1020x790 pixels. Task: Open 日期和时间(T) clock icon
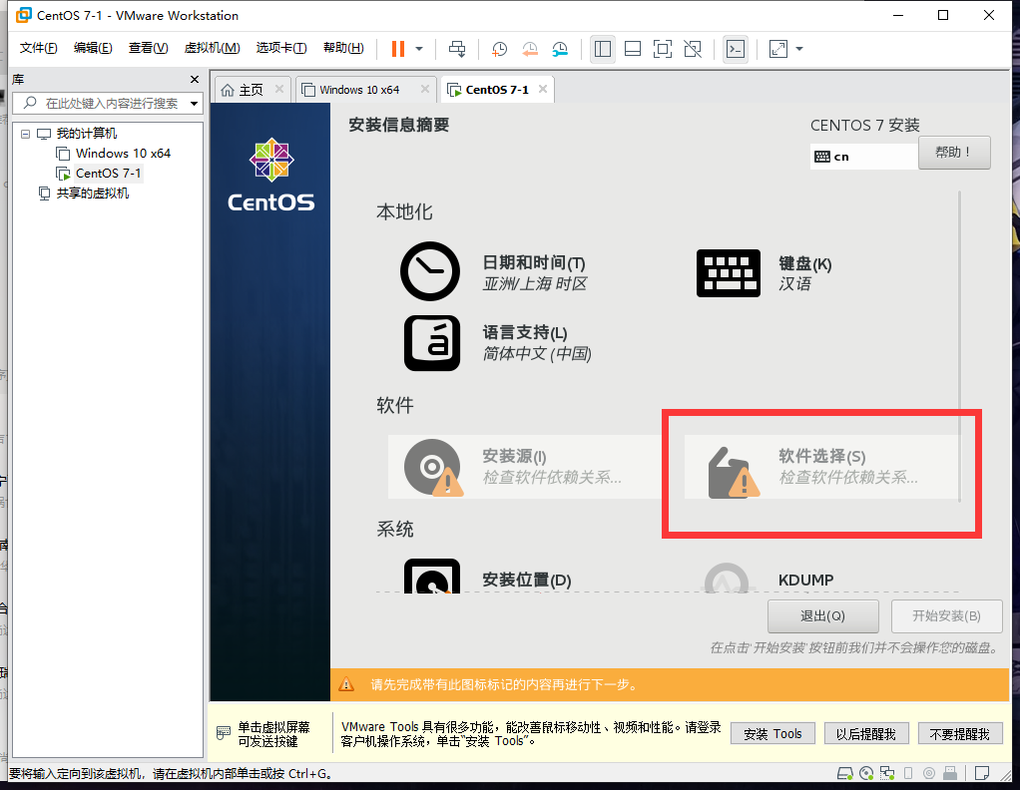(x=430, y=271)
